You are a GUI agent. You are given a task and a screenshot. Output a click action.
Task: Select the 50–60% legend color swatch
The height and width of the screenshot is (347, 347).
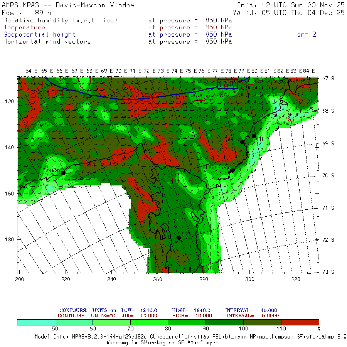pyautogui.click(x=74, y=322)
